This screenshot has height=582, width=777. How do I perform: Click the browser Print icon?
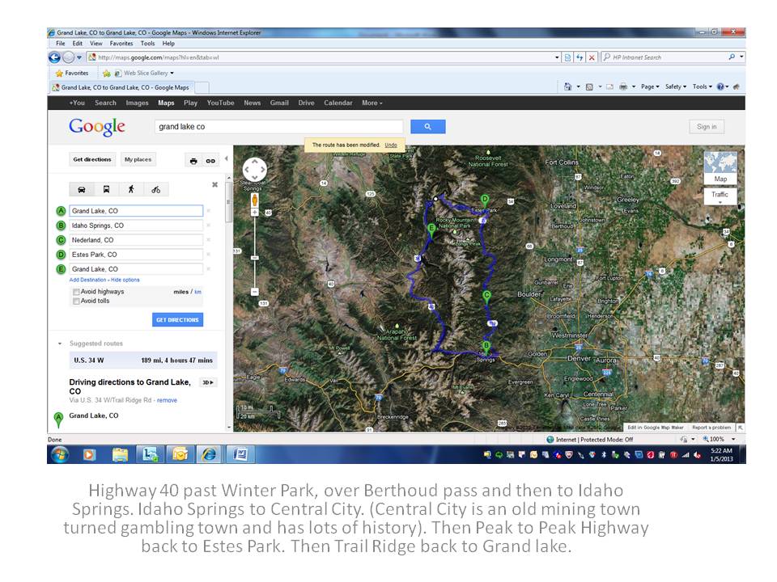(623, 86)
